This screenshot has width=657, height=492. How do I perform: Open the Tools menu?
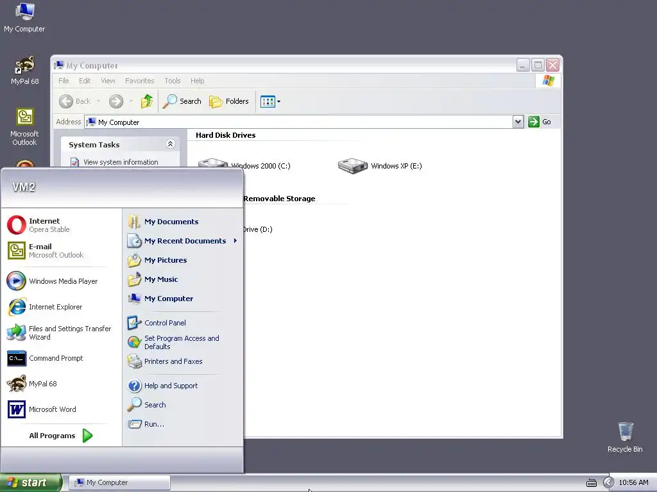172,81
